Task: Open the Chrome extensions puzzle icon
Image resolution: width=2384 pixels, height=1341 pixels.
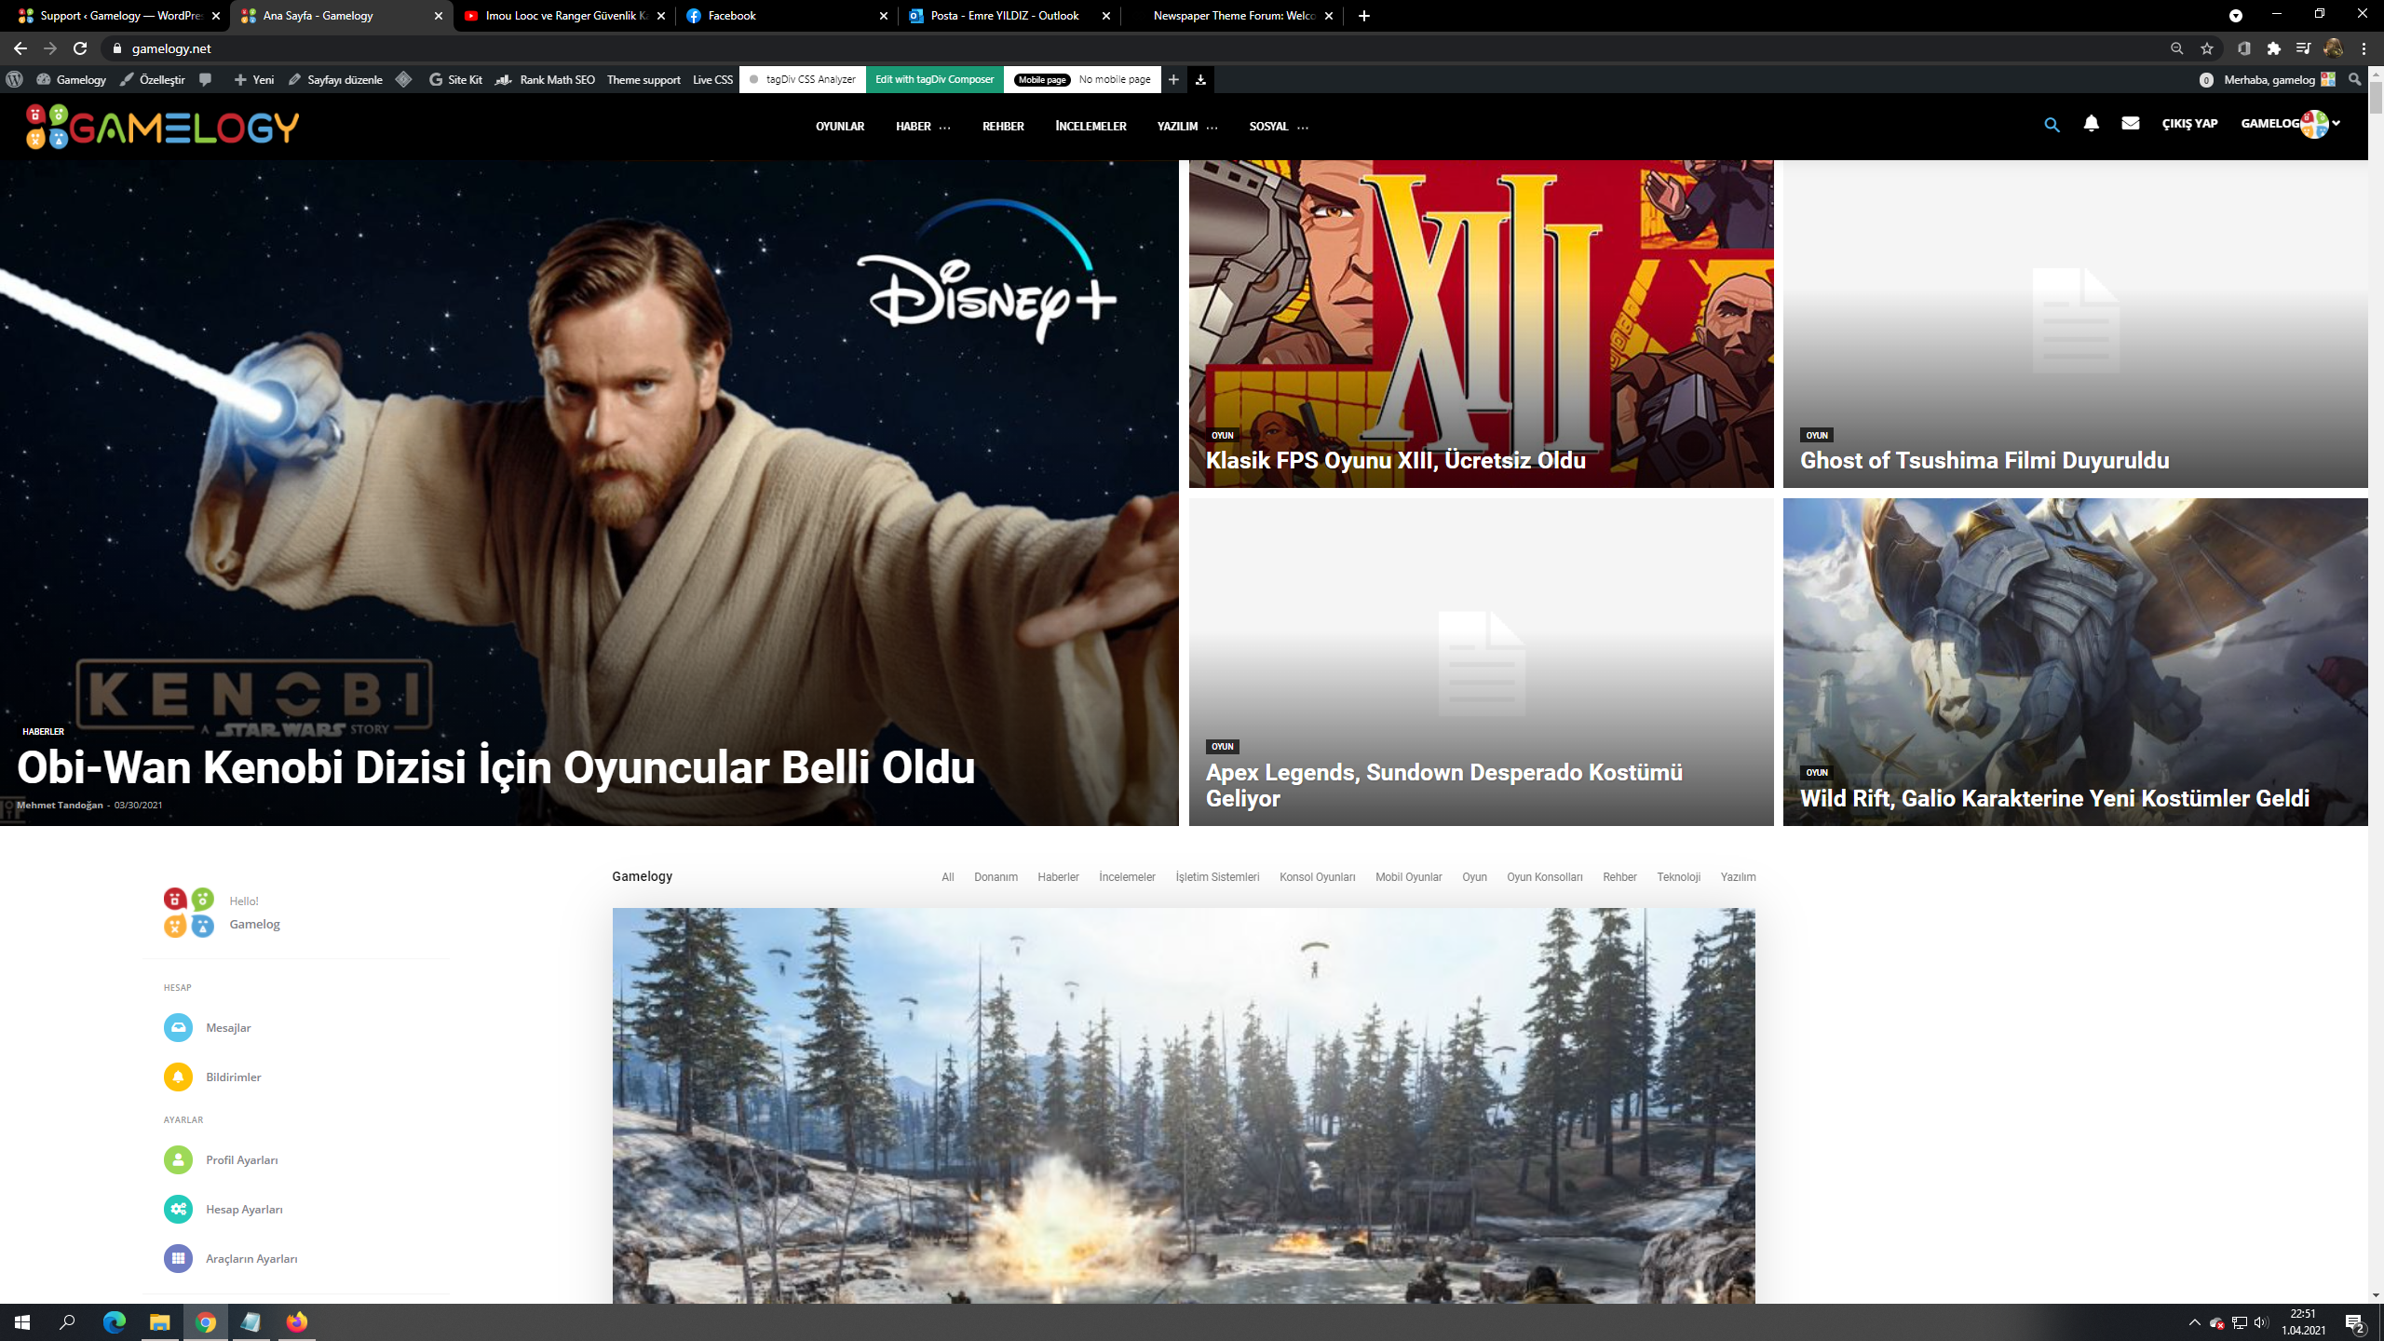Action: point(2274,48)
